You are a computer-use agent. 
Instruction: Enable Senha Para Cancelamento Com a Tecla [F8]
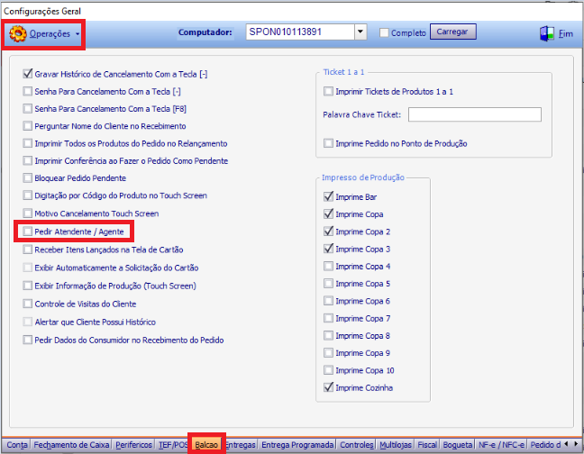(x=28, y=108)
